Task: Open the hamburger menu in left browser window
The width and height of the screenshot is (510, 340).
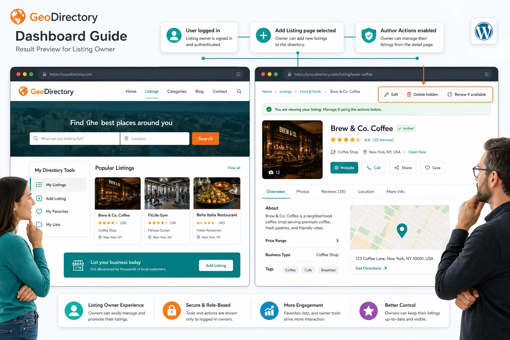Action: 238,74
